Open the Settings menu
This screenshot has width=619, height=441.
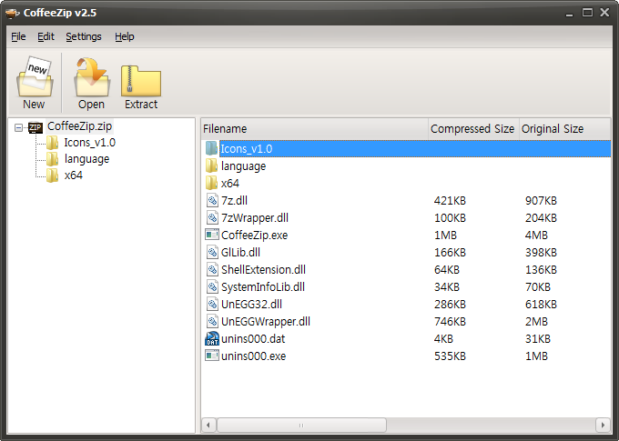pos(84,36)
